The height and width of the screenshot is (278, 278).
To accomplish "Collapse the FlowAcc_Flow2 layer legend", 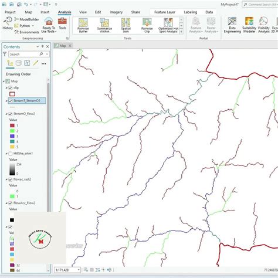I will pyautogui.click(x=6, y=204).
